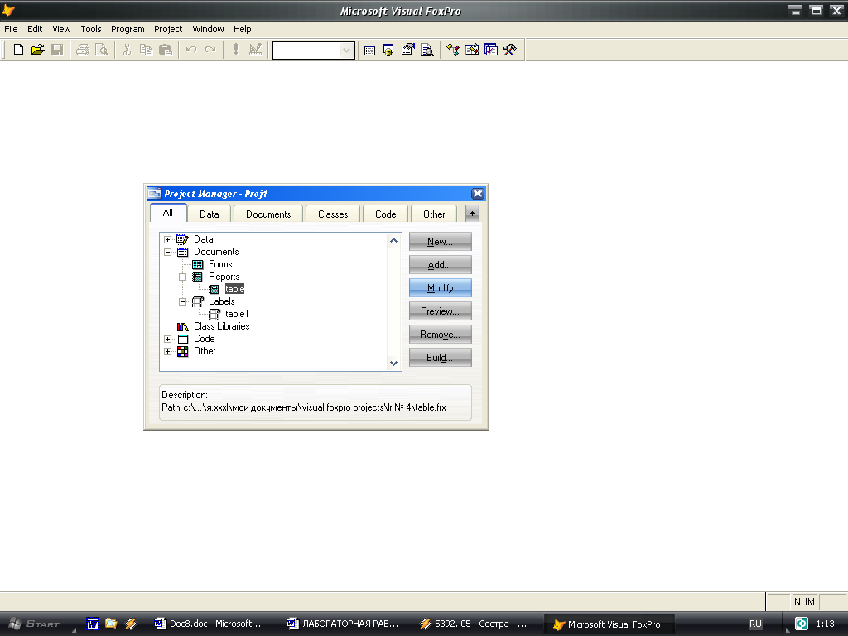This screenshot has height=636, width=848.
Task: Collapse the Labels tree node
Action: pyautogui.click(x=183, y=301)
